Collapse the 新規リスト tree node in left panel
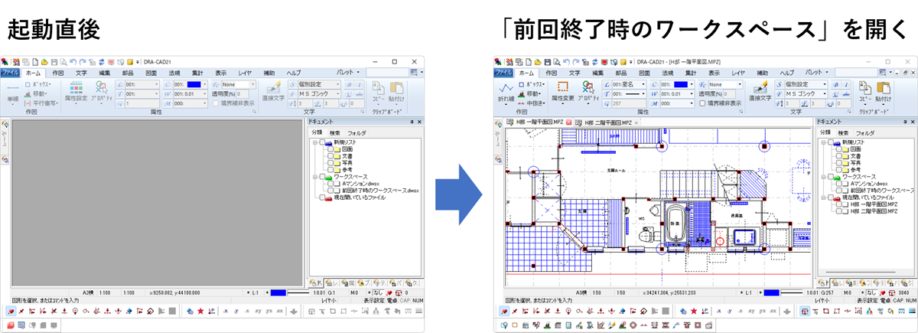This screenshot has height=333, width=918. click(x=314, y=142)
